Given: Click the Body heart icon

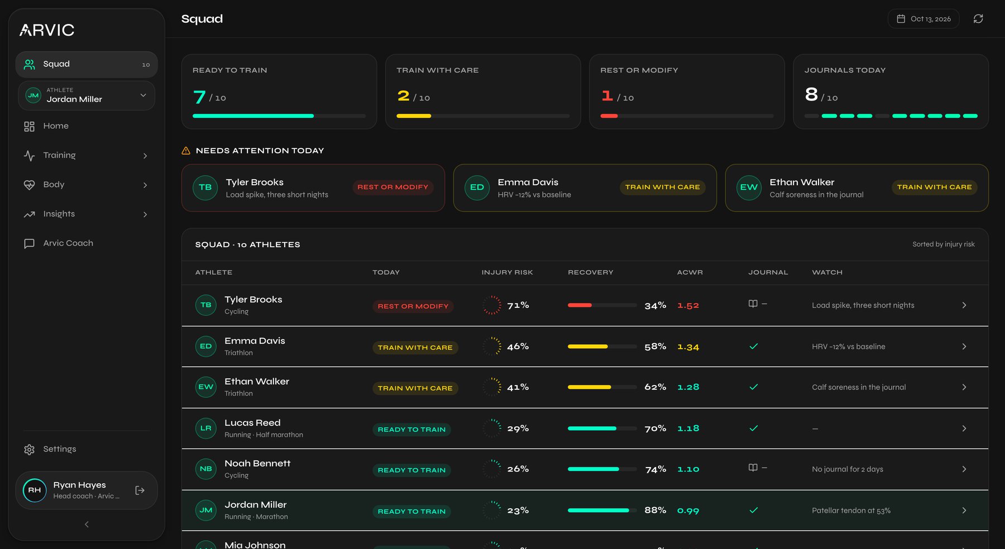Looking at the screenshot, I should [30, 185].
